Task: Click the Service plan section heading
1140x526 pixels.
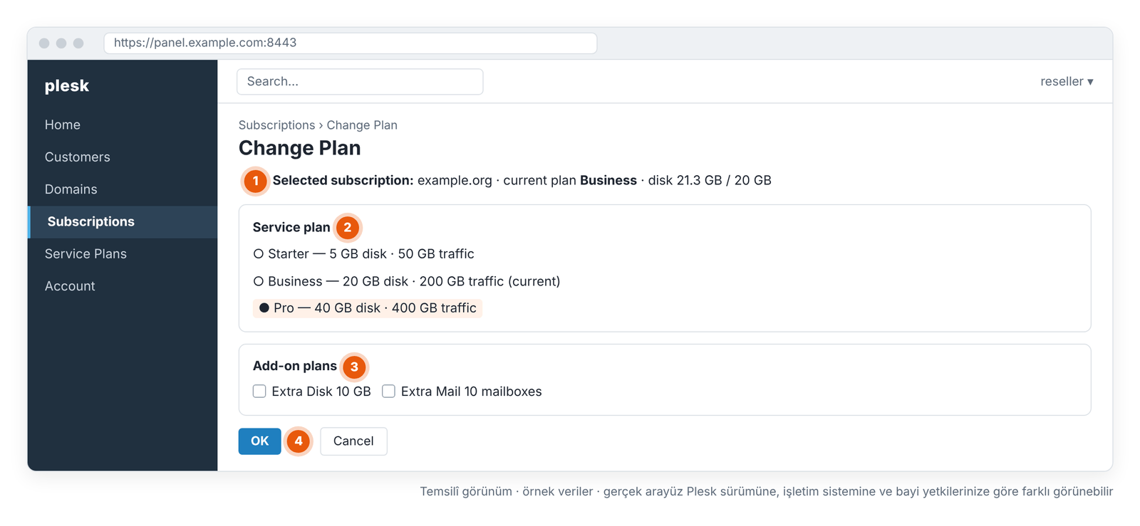Action: [x=291, y=228]
